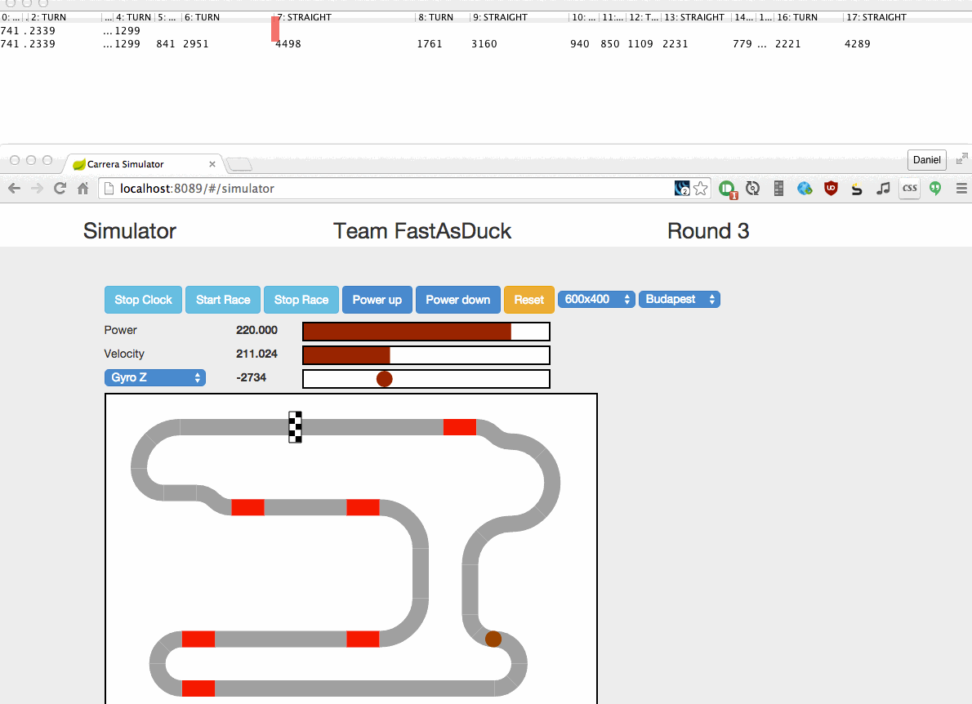
Task: Click the Stop Clock button
Action: coord(143,300)
